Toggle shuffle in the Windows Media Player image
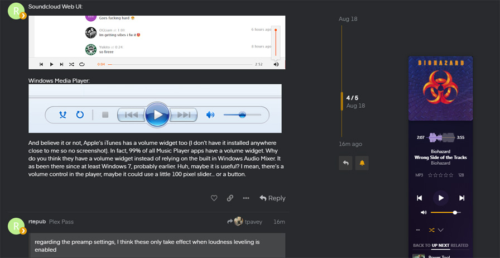Viewport: 500px width, 258px height. click(63, 114)
